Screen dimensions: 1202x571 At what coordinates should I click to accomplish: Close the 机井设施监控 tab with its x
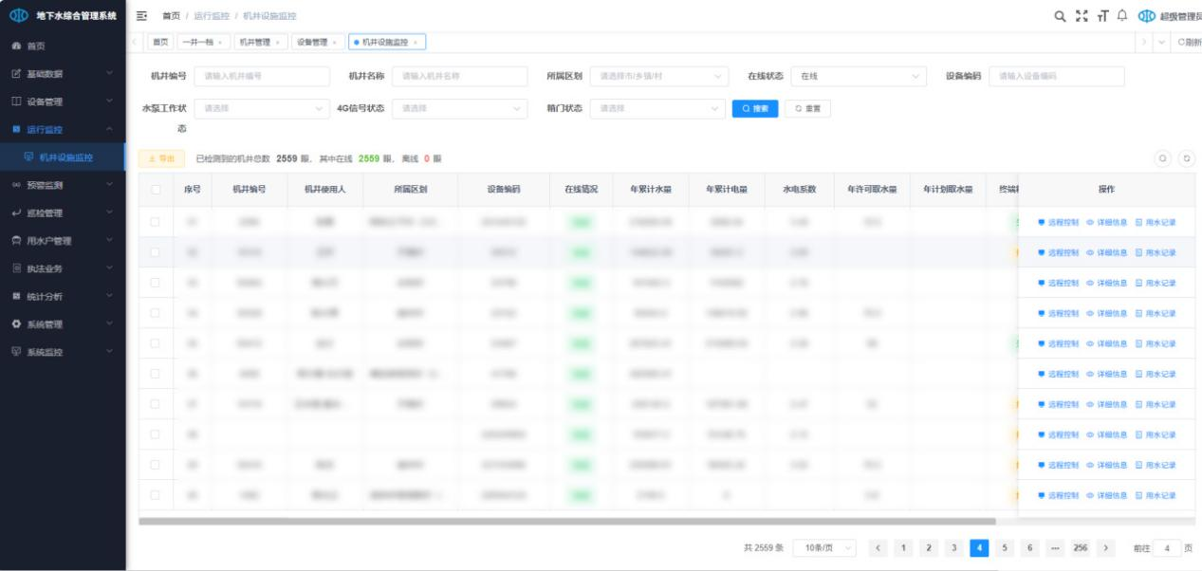coord(416,43)
